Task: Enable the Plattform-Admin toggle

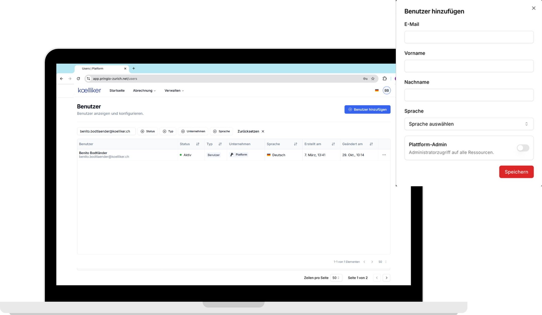Action: [523, 148]
